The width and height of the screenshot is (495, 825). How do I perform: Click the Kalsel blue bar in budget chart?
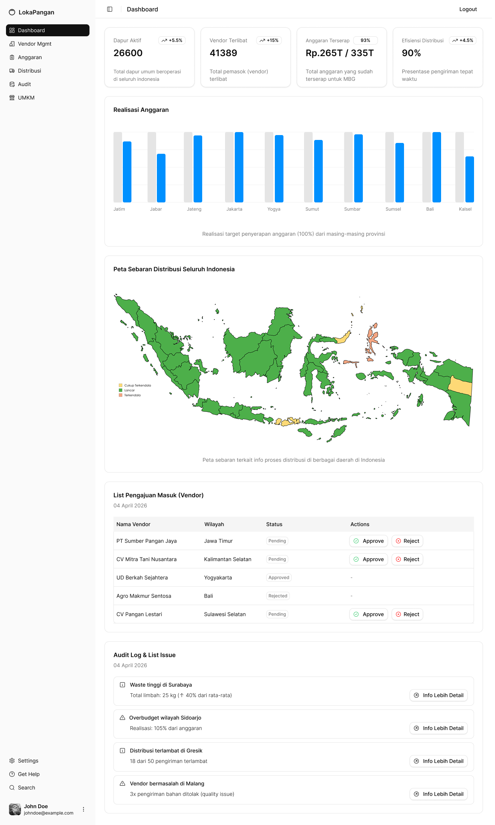470,180
